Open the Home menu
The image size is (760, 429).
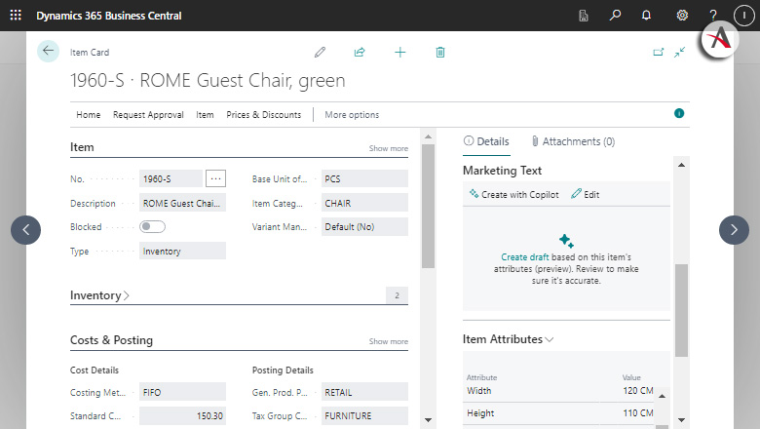point(89,115)
